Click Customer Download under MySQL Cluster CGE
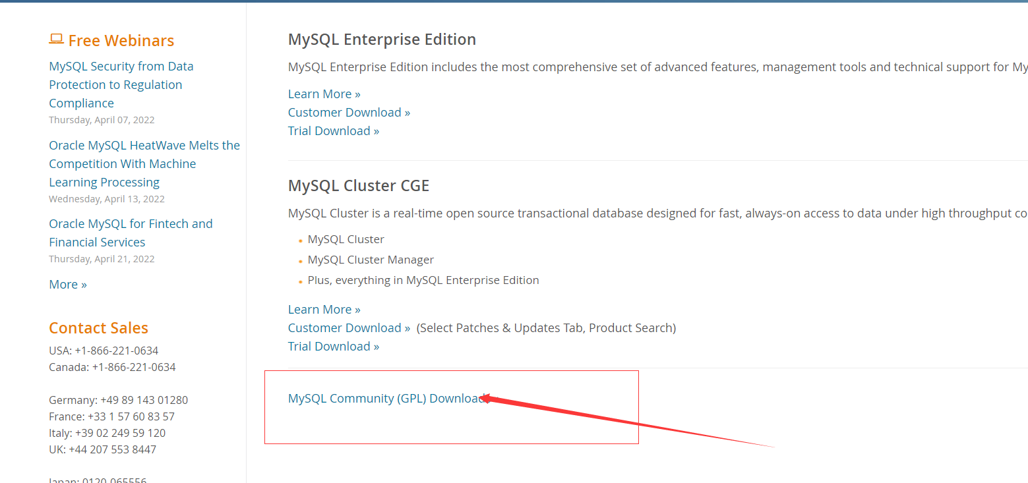Screen dimensions: 1028x483 coord(349,327)
